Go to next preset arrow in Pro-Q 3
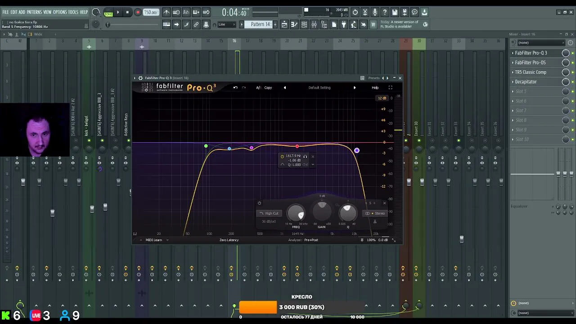Image resolution: width=576 pixels, height=324 pixels. 355,88
